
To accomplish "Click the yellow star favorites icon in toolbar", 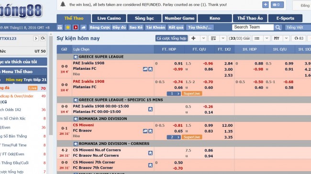I will coord(67,27).
